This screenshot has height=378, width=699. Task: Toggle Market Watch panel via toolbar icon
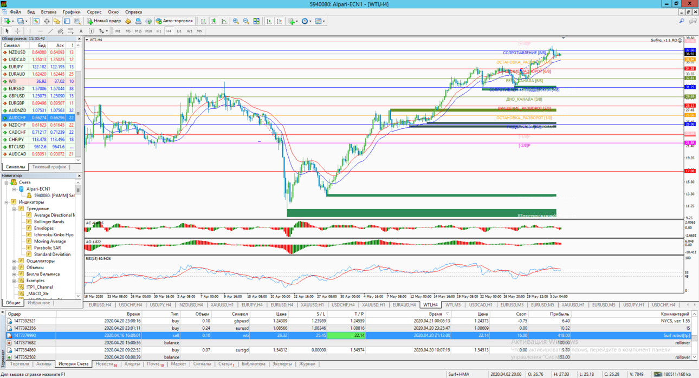(x=36, y=21)
